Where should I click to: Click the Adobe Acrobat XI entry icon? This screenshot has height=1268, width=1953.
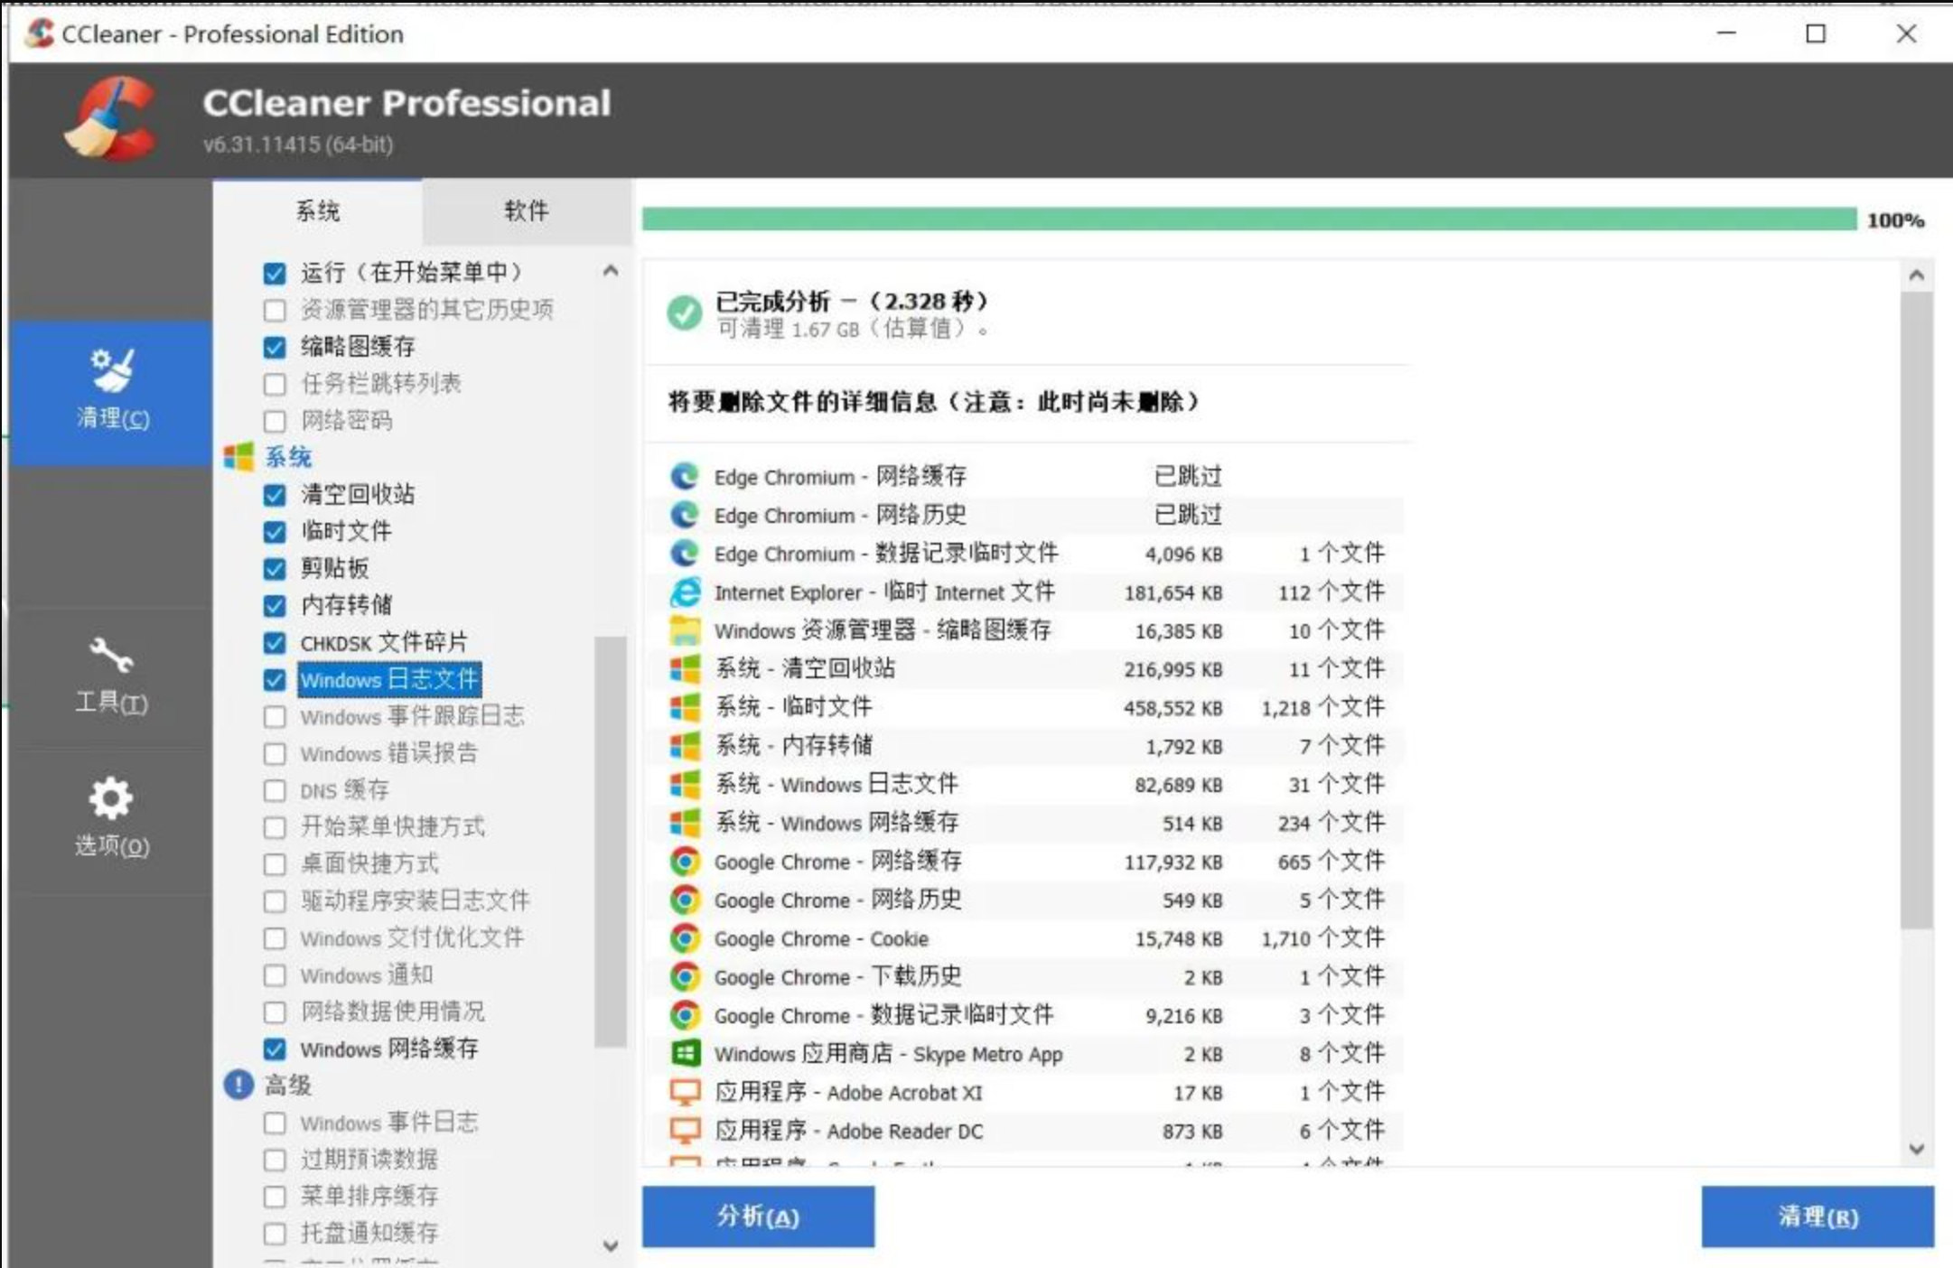tap(684, 1092)
